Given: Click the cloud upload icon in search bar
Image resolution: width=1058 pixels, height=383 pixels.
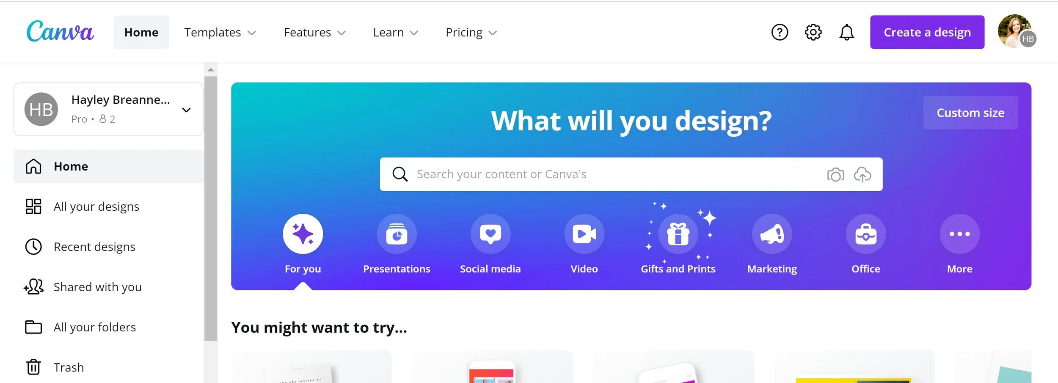Looking at the screenshot, I should 862,174.
